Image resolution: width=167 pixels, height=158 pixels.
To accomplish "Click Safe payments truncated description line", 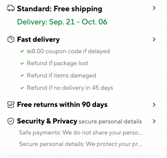I will pos(81,133).
